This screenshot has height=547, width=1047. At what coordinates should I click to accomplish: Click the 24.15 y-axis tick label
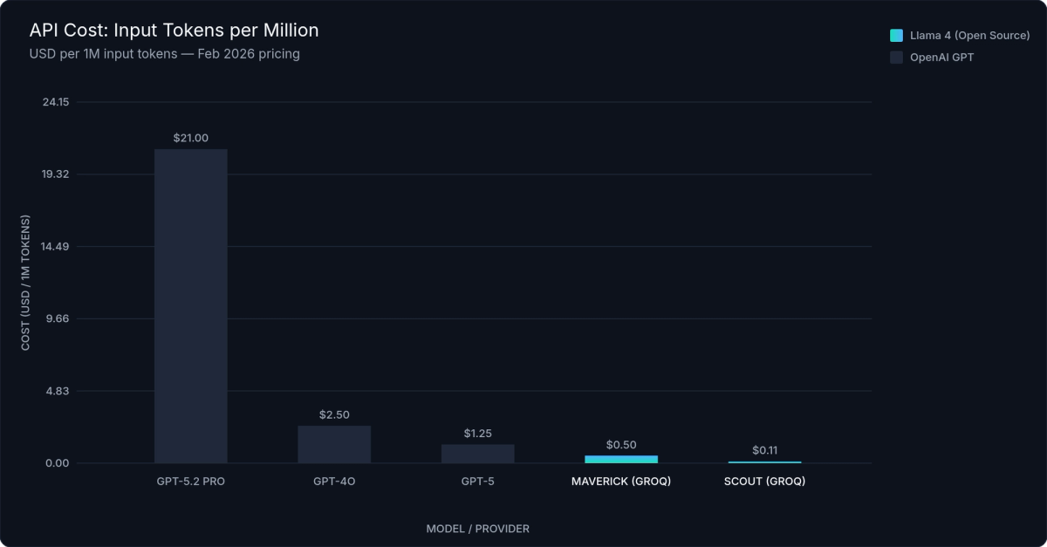point(54,102)
